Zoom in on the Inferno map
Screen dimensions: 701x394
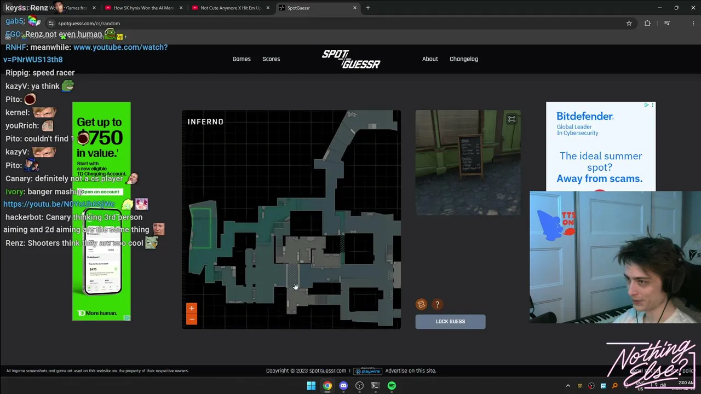[x=192, y=309]
